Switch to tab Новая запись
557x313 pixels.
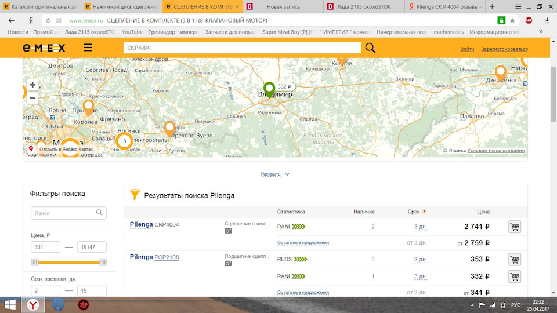(x=283, y=6)
